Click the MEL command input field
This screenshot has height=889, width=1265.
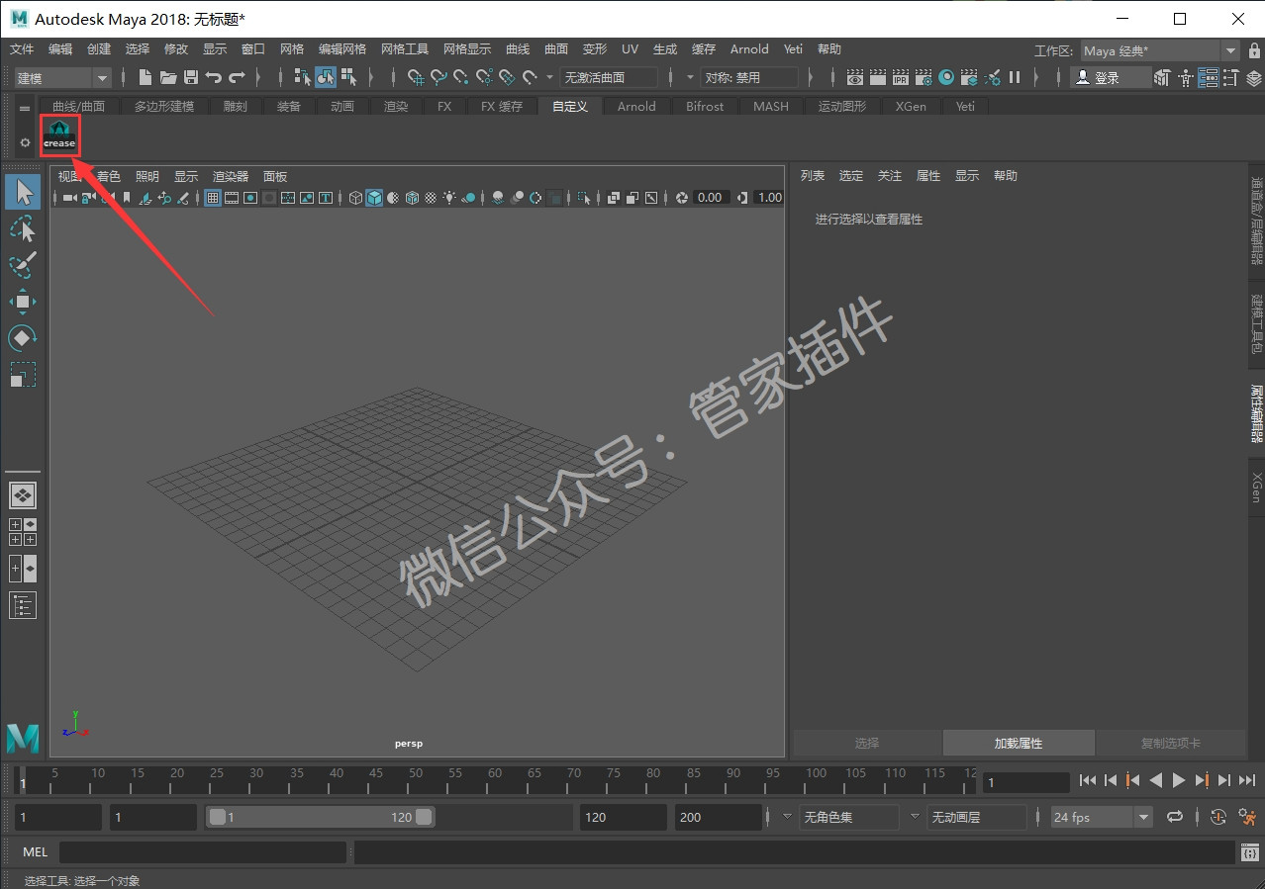pyautogui.click(x=203, y=852)
